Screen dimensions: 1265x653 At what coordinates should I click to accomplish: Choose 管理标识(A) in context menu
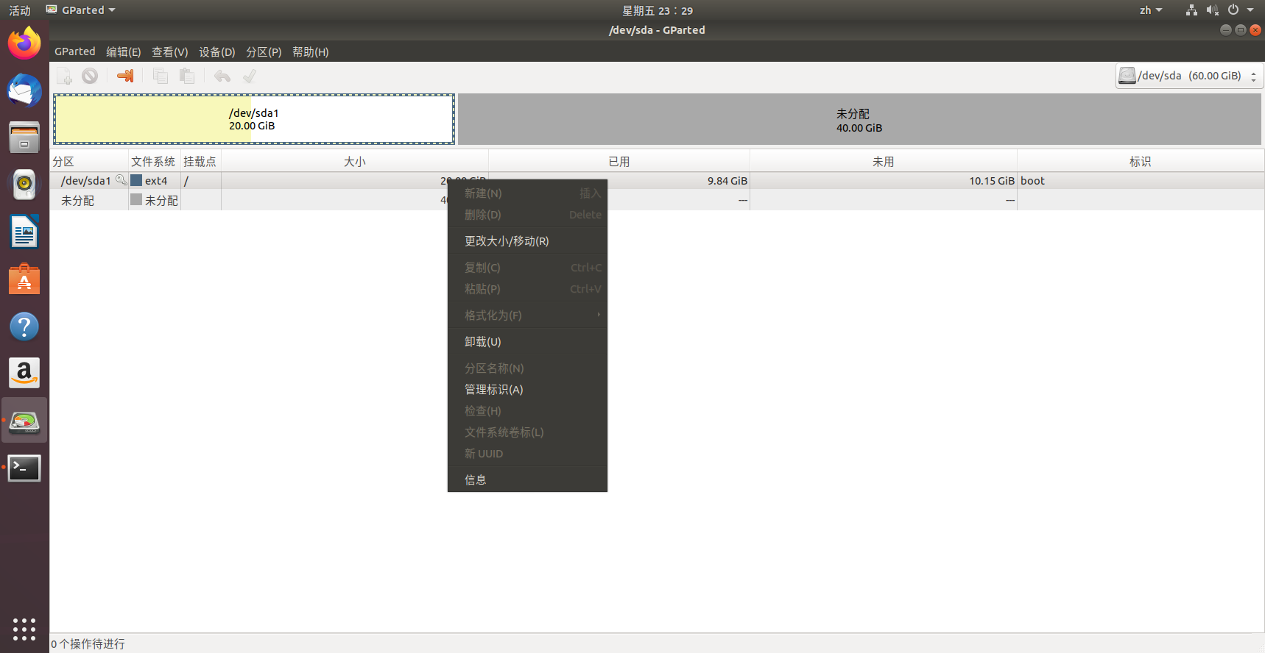click(x=527, y=389)
